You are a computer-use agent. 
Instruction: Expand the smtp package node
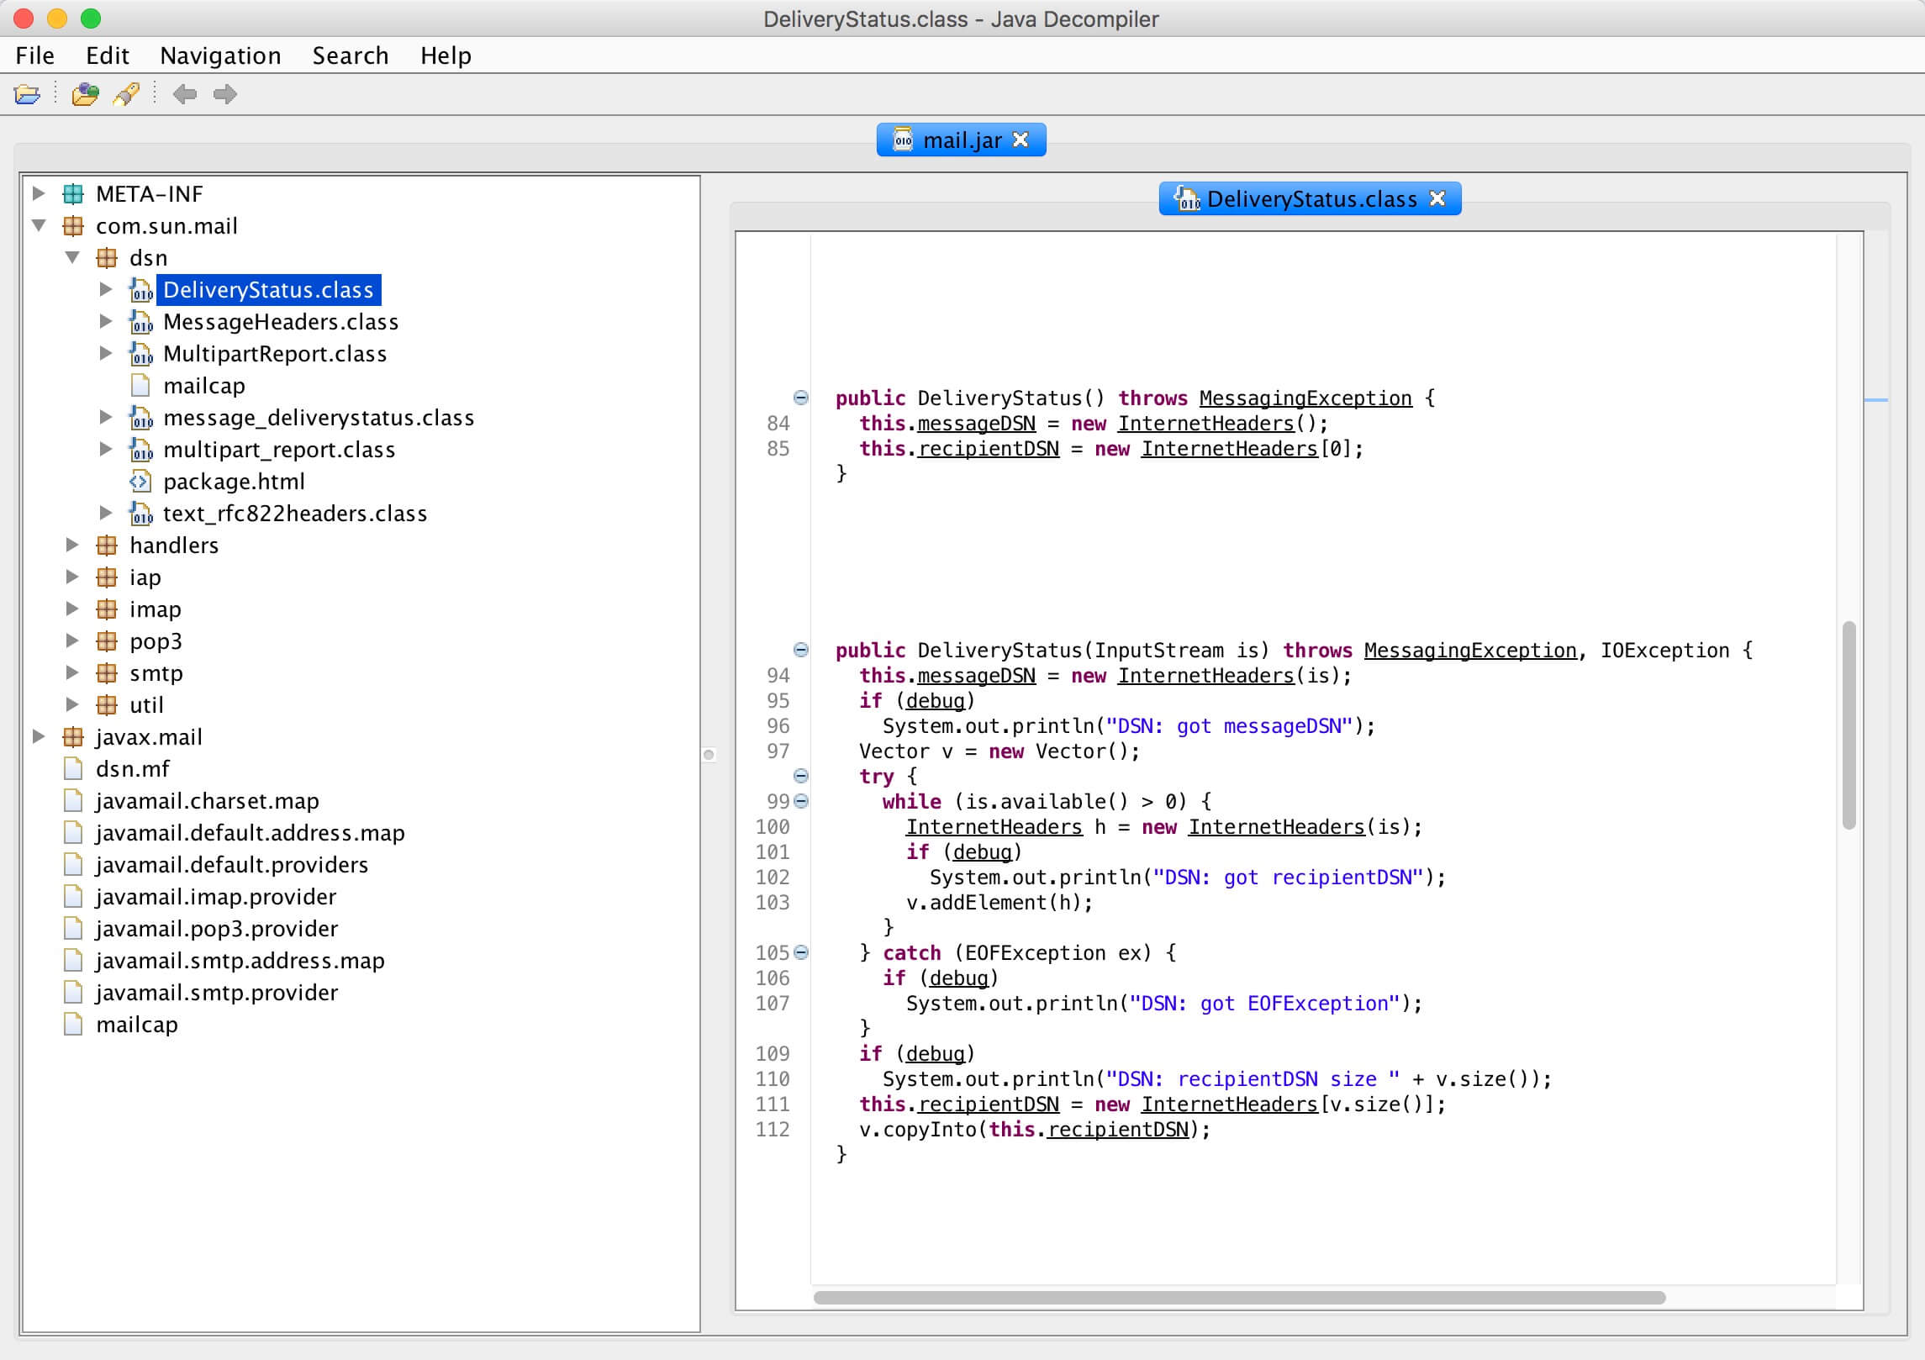72,672
